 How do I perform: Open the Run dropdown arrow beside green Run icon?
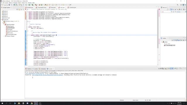tap(31, 5)
